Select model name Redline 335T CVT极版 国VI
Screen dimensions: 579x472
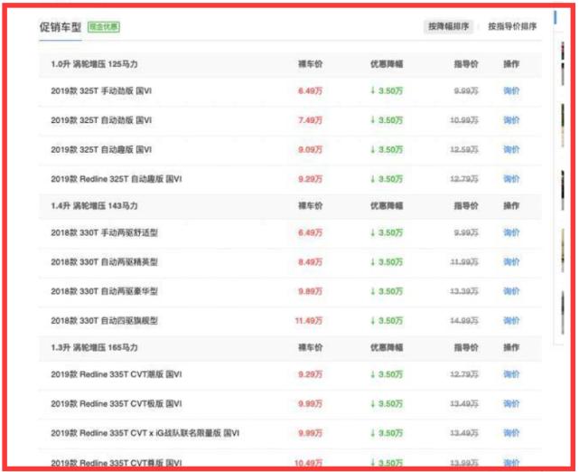click(x=117, y=403)
